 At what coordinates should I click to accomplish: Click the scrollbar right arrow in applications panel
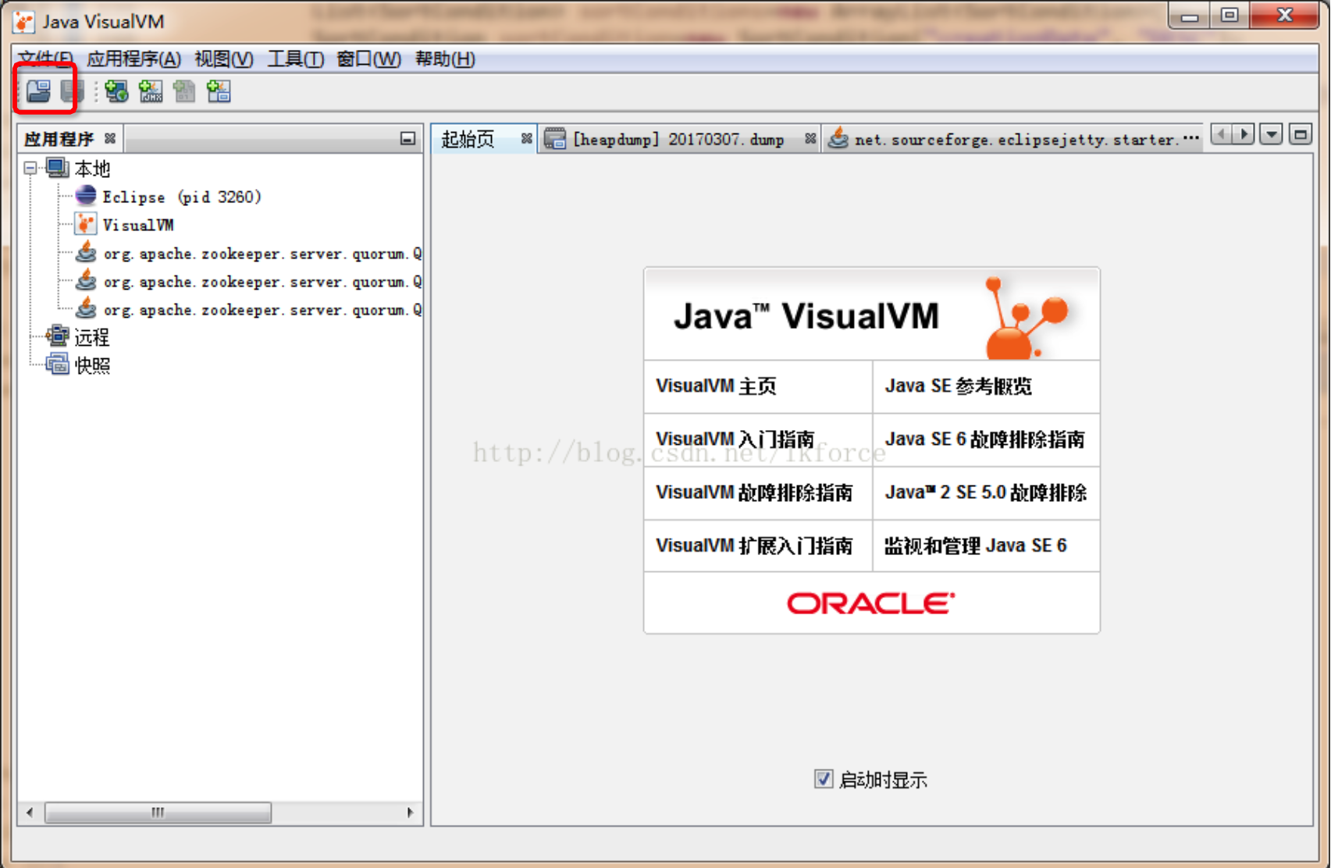coord(411,813)
